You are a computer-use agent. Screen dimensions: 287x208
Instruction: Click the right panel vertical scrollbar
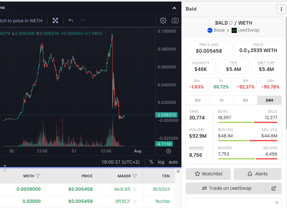(286, 73)
